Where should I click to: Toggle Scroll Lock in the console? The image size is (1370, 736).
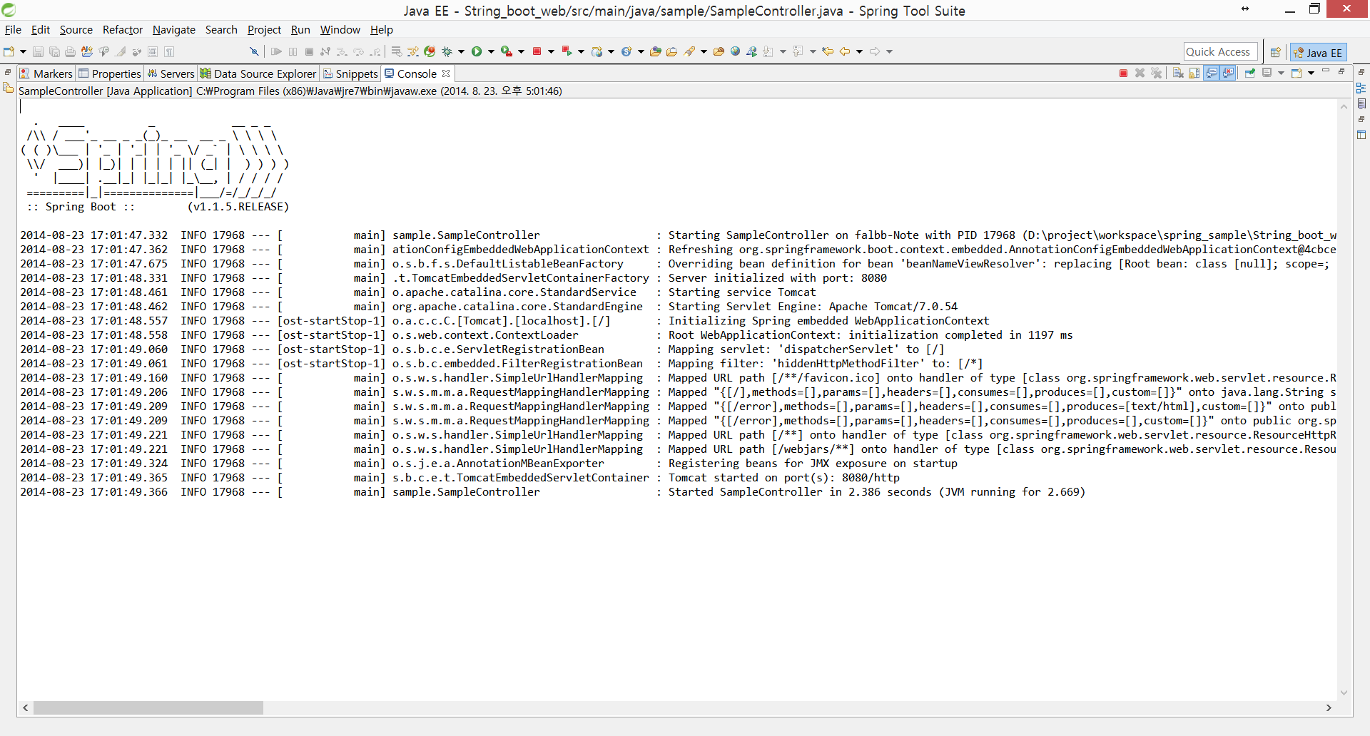(1194, 73)
